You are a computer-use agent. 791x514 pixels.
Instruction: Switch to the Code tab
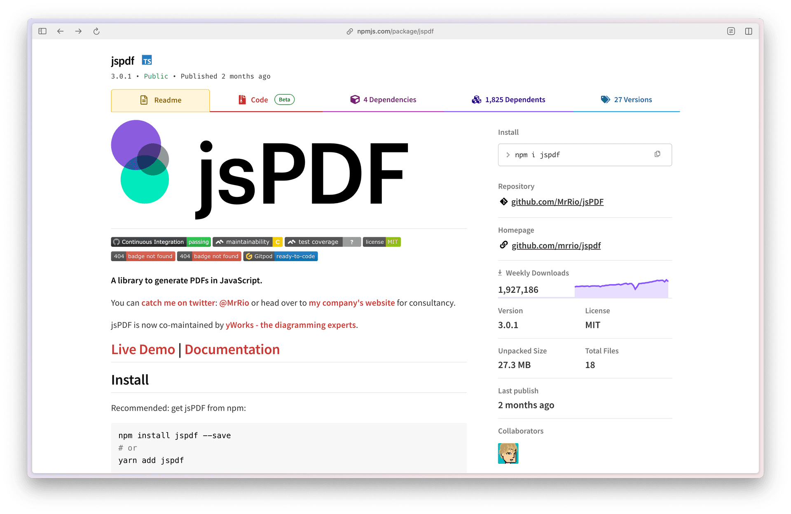click(x=259, y=100)
